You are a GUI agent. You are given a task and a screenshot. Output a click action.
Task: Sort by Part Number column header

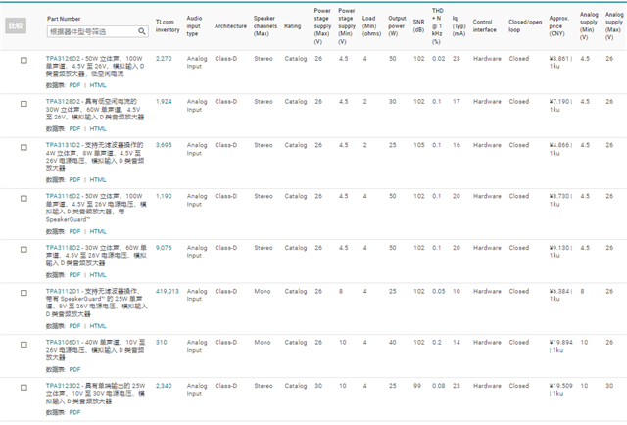[64, 19]
